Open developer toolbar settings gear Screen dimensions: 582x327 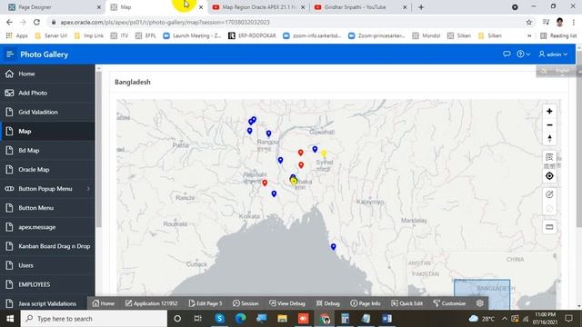click(x=479, y=303)
